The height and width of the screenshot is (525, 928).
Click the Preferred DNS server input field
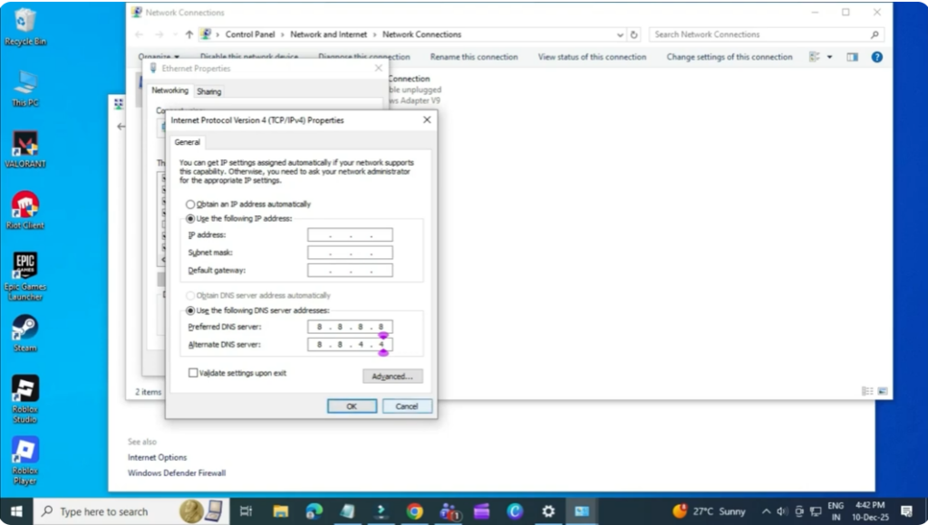pos(350,328)
